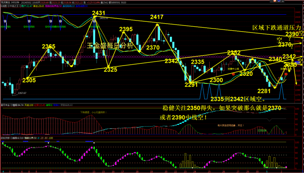Click the first skull icon at top left

[x=5, y=21]
